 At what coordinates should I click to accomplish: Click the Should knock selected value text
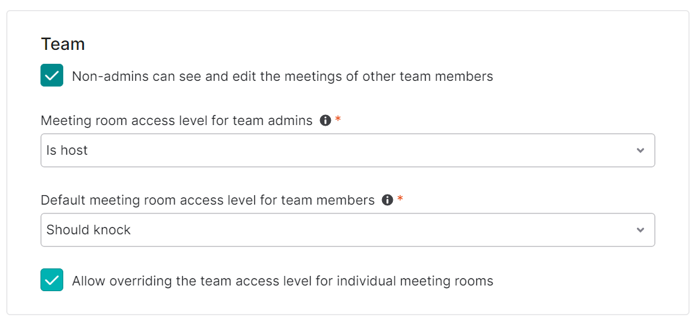89,230
